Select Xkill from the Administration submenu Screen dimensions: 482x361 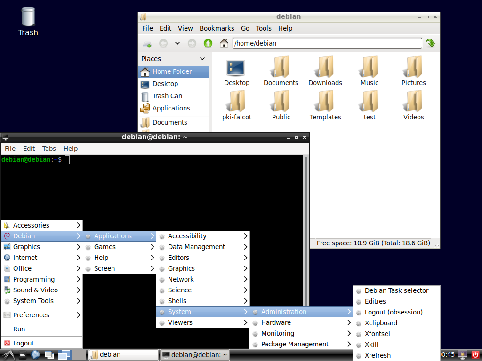pos(371,345)
